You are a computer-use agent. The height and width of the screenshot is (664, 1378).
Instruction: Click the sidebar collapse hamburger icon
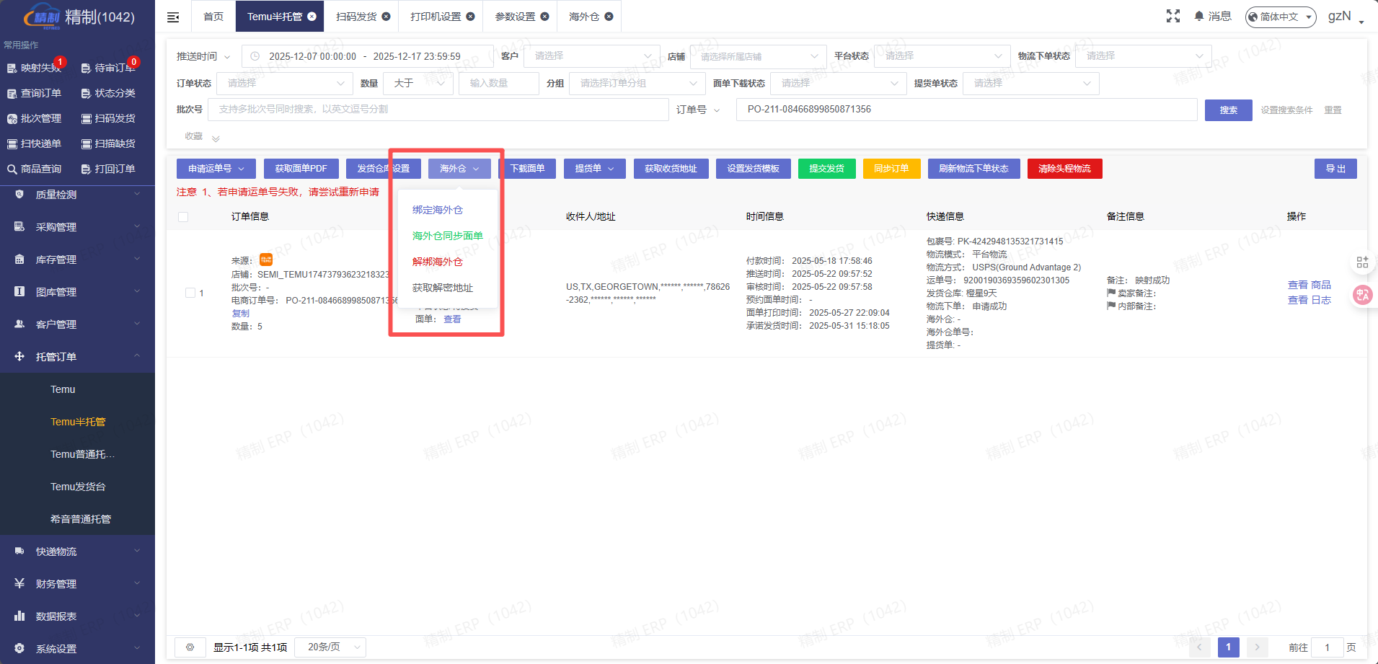(173, 17)
